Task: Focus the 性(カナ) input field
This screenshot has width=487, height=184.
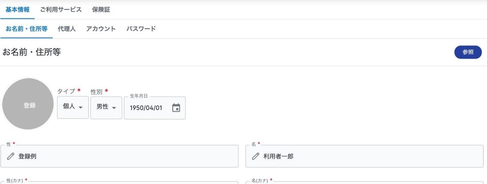Action: tap(120, 182)
